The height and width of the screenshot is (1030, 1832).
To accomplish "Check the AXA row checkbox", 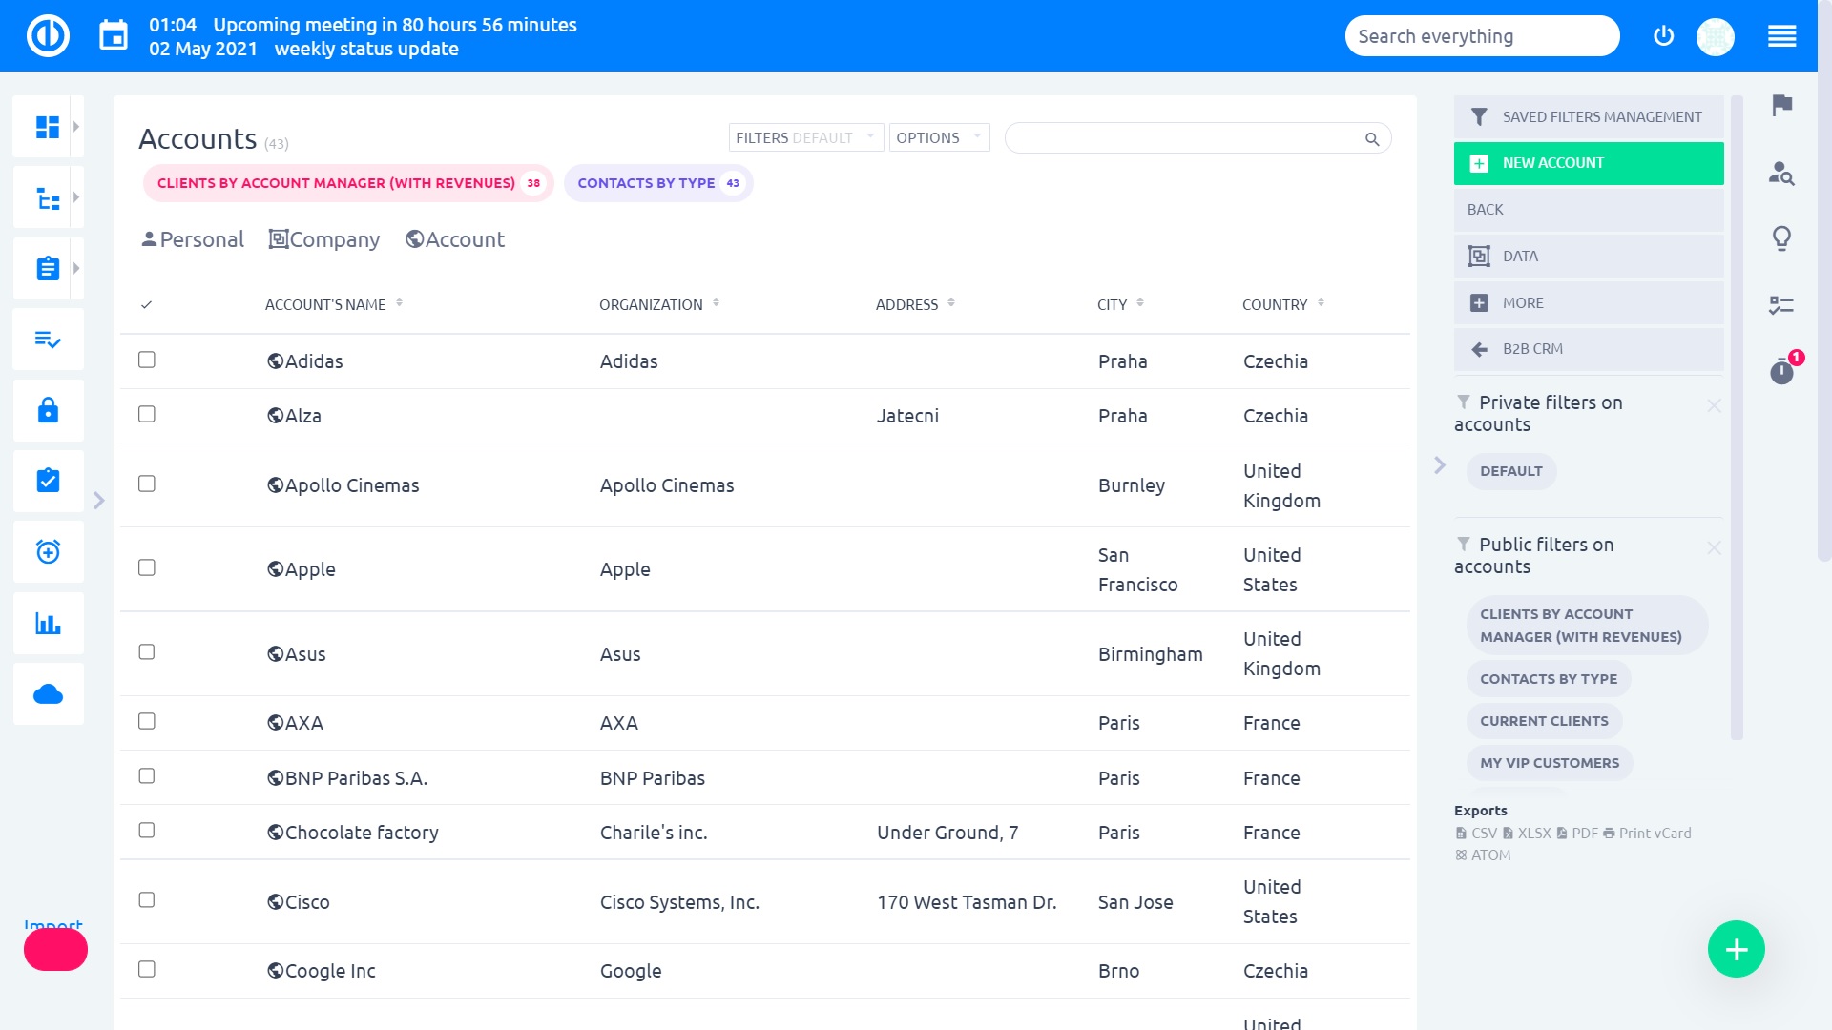I will tap(146, 721).
